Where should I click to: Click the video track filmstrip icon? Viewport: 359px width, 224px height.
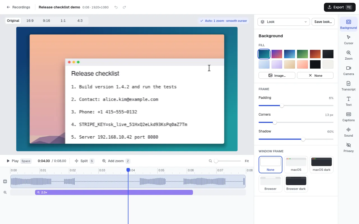[5, 181]
